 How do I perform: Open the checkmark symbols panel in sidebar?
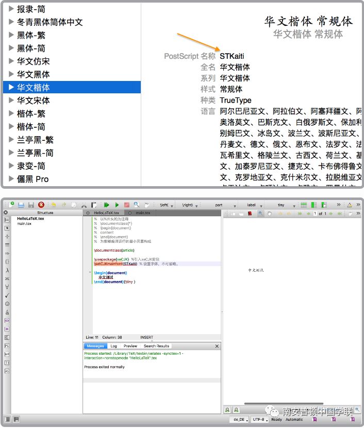click(x=7, y=295)
